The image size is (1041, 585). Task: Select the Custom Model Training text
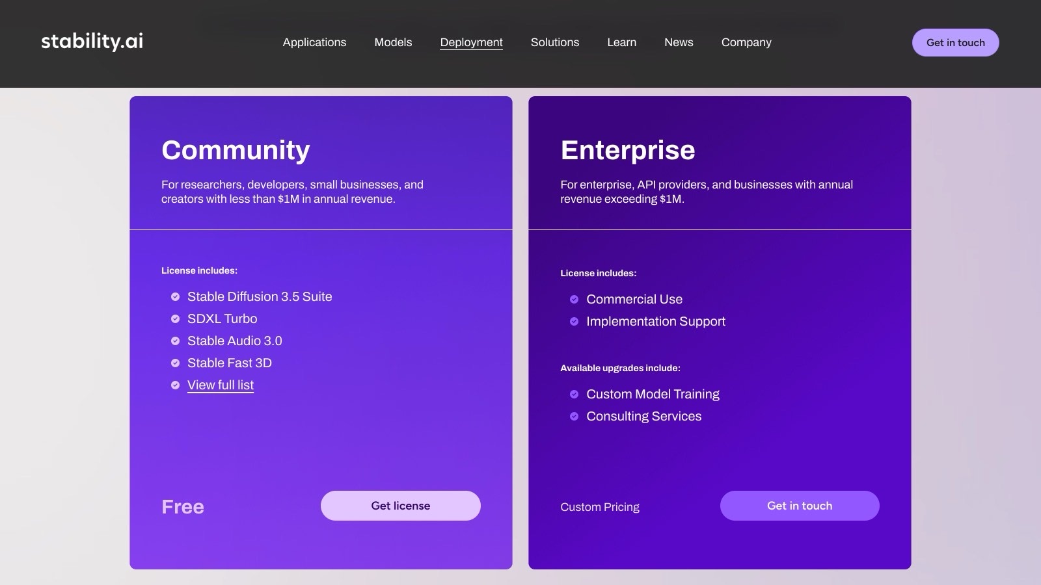click(x=653, y=394)
